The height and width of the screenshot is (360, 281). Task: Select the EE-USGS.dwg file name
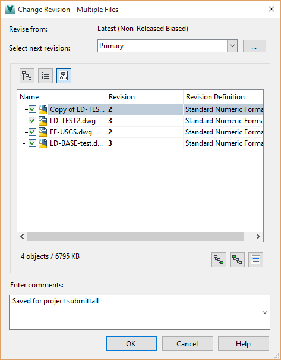pos(71,132)
